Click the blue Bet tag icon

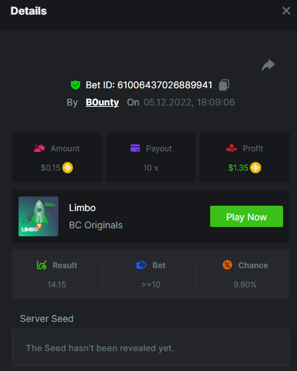(141, 265)
